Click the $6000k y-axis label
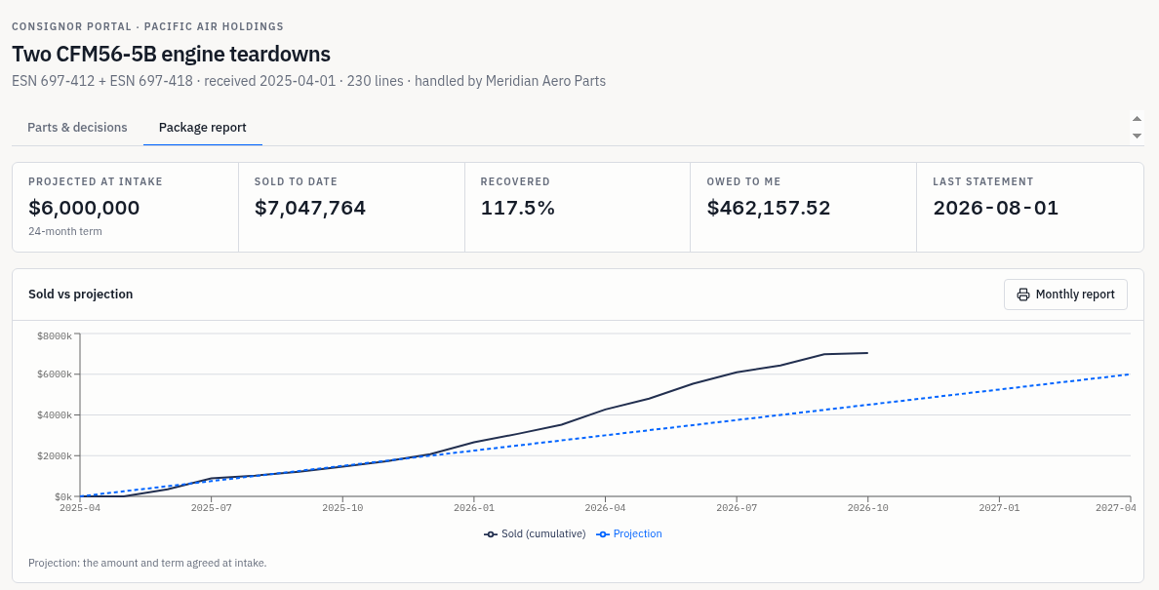Viewport: 1159px width, 590px height. coord(55,374)
